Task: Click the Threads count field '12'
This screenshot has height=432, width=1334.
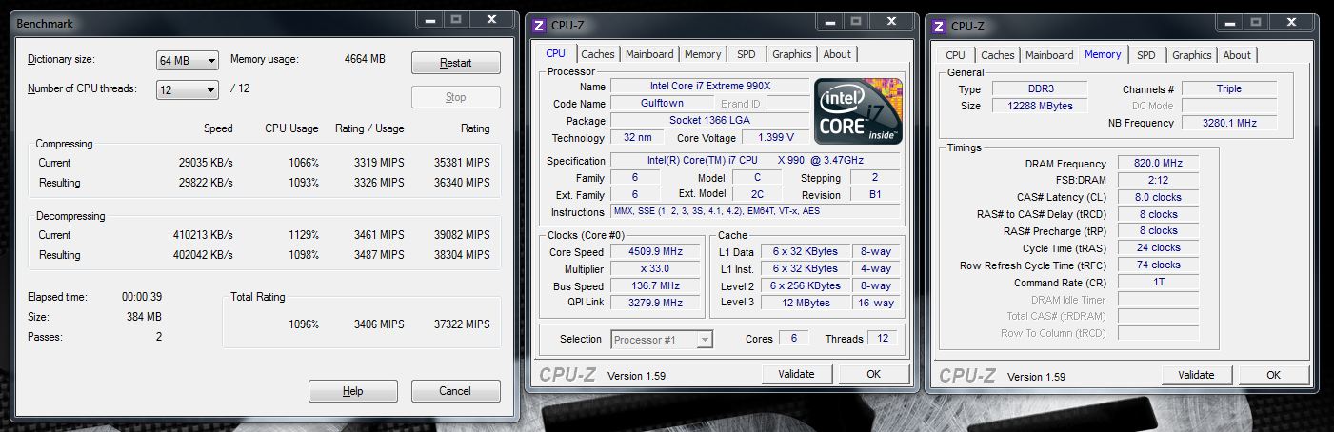Action: 883,339
